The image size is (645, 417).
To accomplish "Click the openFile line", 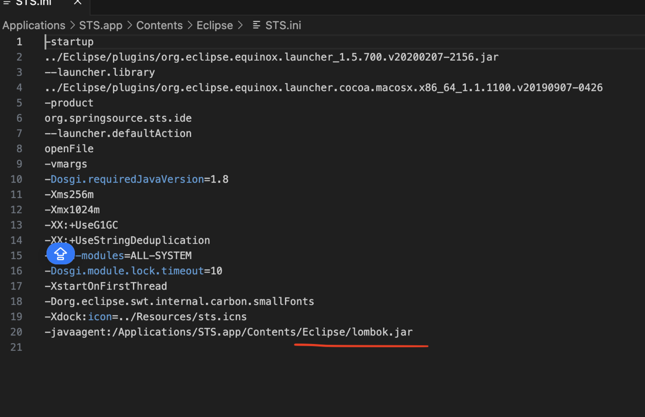I will [69, 149].
